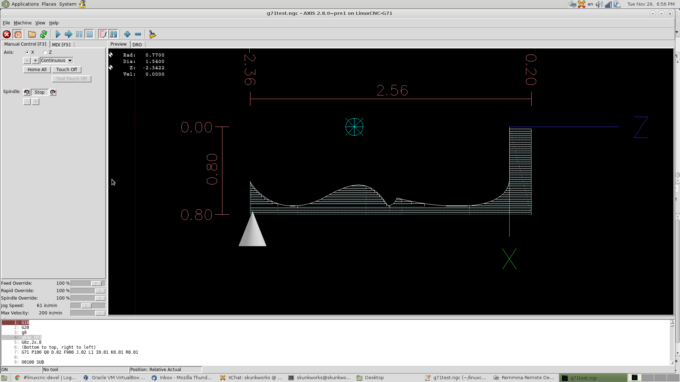The image size is (680, 382).
Task: Toggle the M1 optional pause icon
Action: [x=113, y=34]
